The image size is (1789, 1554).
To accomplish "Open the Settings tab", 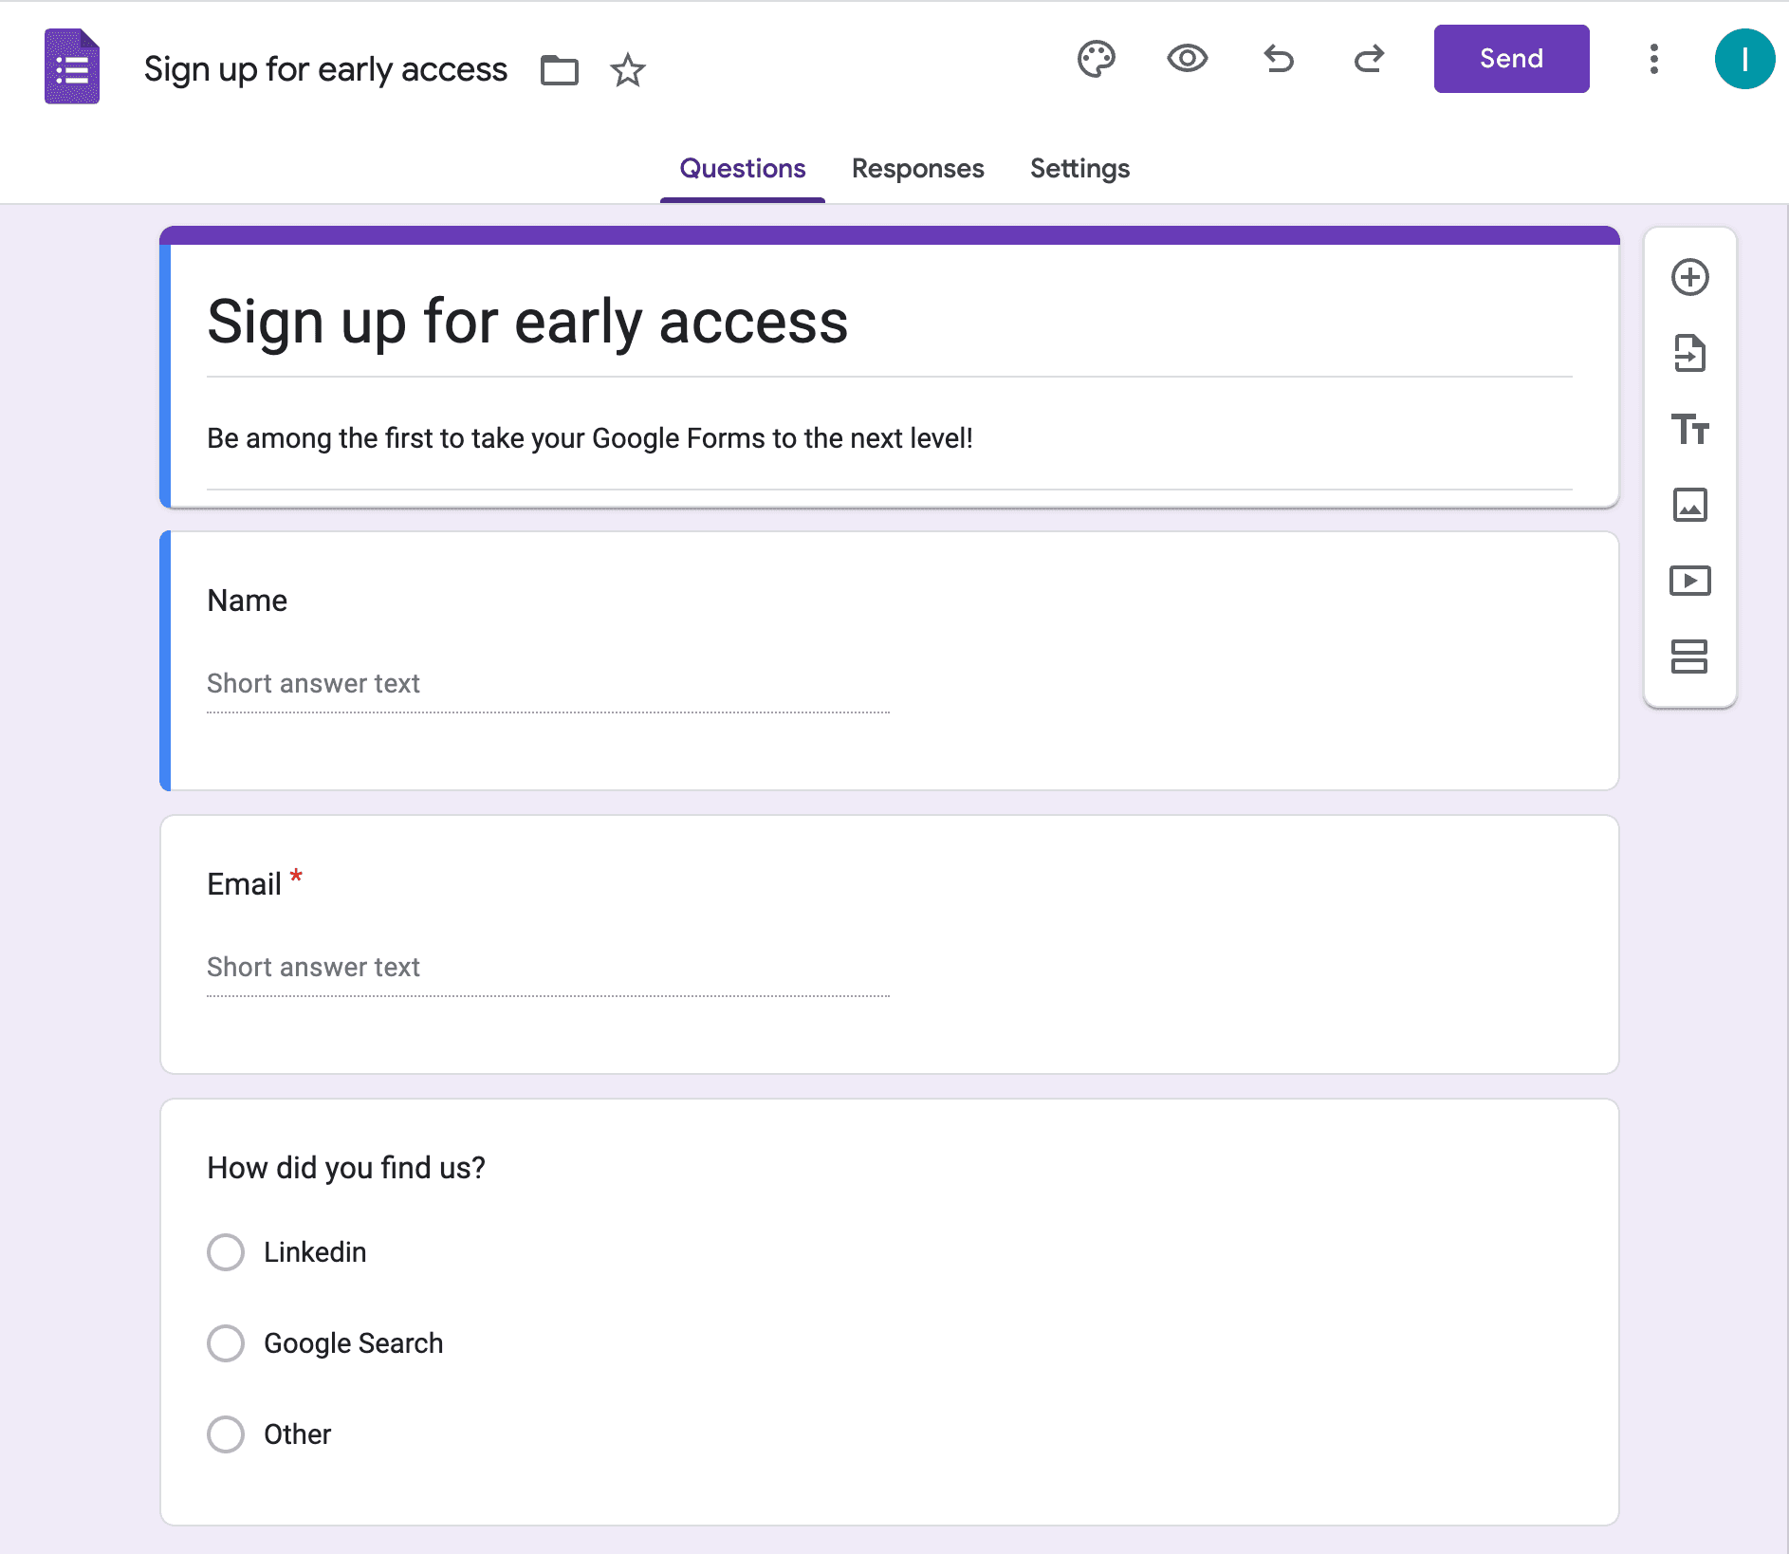I will click(x=1079, y=169).
